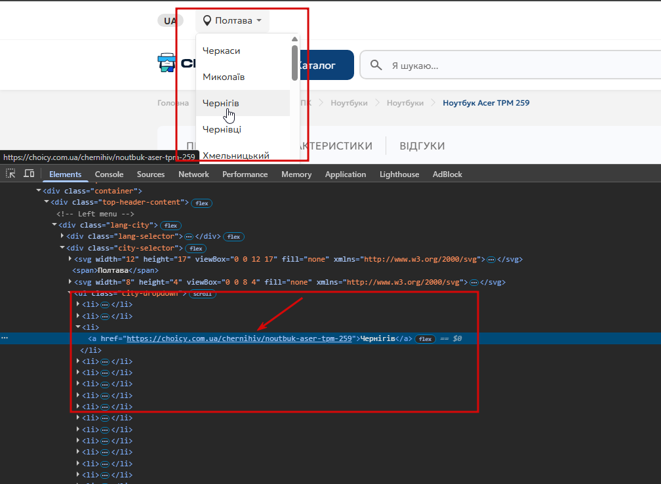Expand the lang-selector div node
The image size is (661, 484).
point(62,236)
